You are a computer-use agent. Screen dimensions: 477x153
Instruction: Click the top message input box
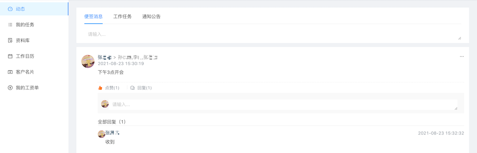pos(273,34)
